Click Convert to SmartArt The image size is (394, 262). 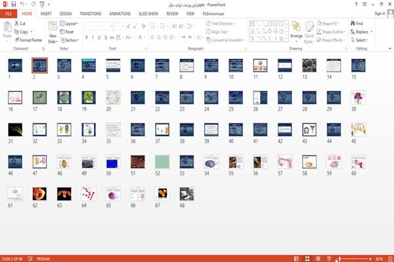click(225, 40)
